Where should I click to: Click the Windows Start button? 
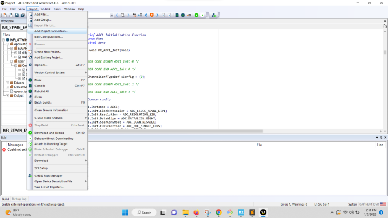click(125, 213)
